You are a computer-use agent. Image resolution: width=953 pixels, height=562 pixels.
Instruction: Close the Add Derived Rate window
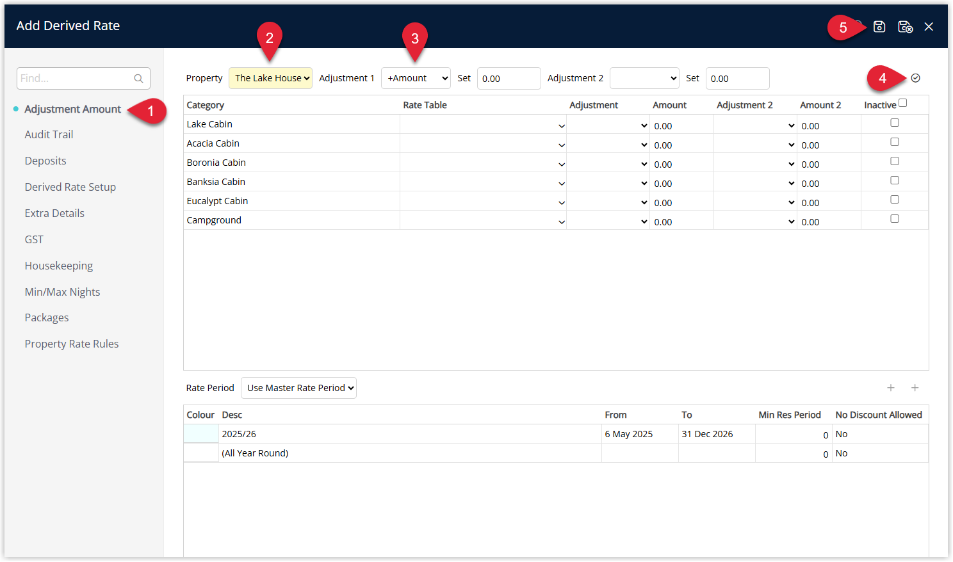point(929,26)
